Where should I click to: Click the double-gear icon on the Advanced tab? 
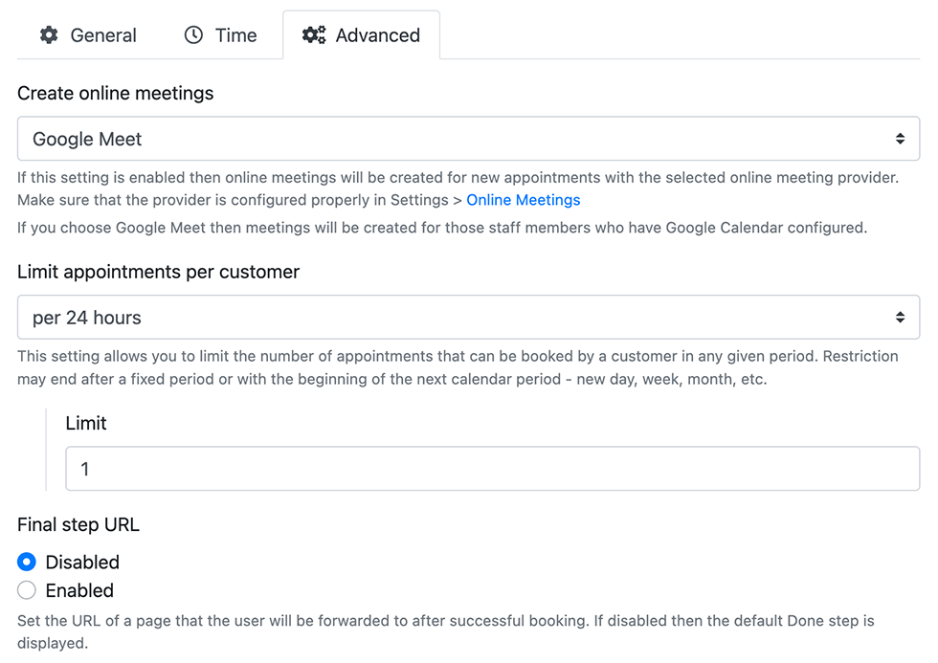313,34
